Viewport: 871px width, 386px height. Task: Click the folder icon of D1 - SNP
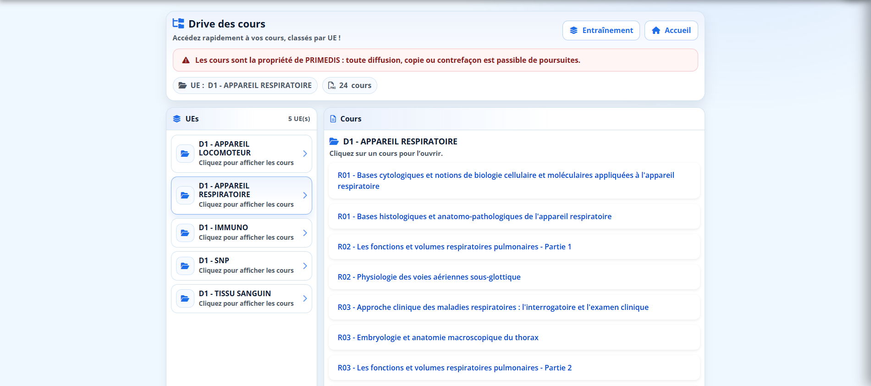[x=185, y=266]
